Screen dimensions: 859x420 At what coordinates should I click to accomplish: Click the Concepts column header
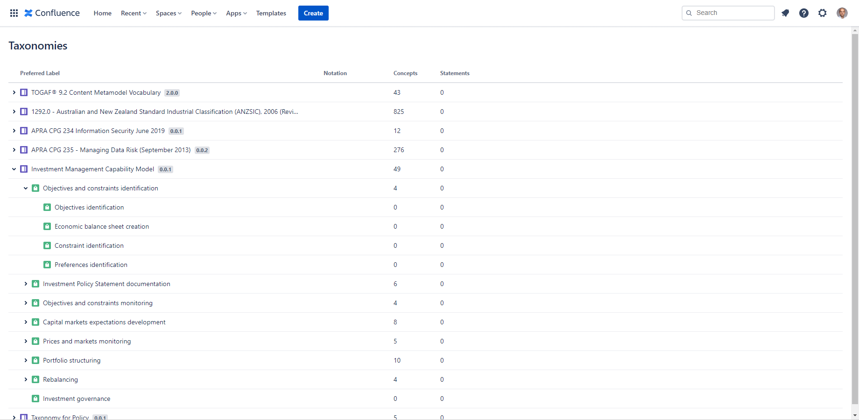[x=405, y=73]
